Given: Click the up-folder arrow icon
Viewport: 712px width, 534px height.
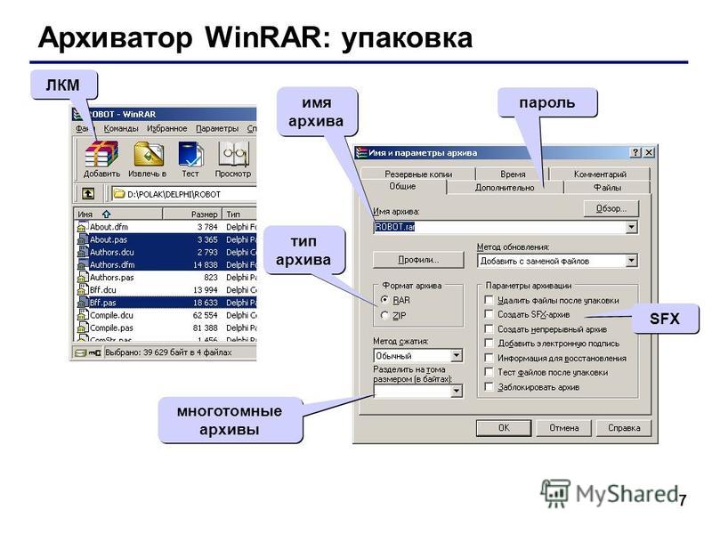Looking at the screenshot, I should 88,194.
